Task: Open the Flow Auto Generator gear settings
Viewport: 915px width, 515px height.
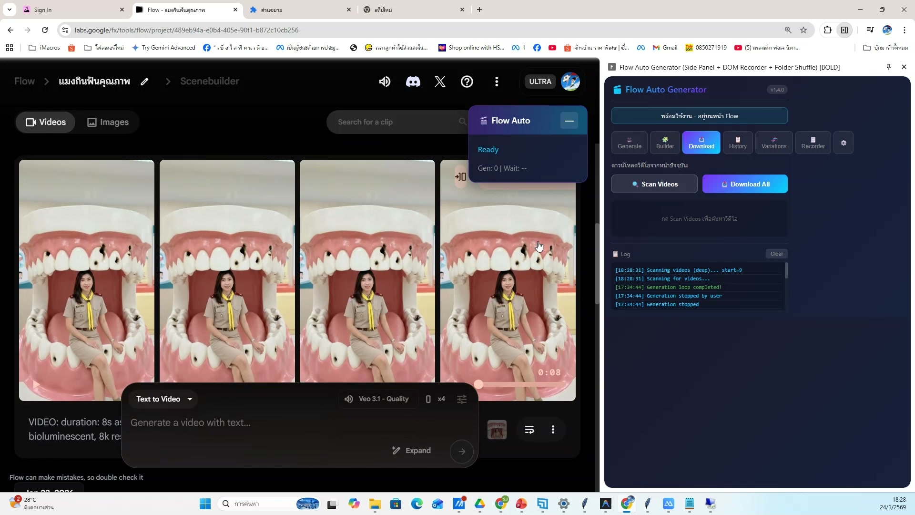Action: [843, 143]
